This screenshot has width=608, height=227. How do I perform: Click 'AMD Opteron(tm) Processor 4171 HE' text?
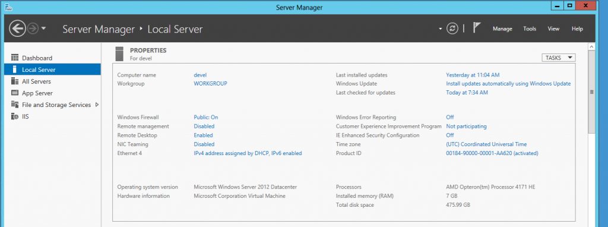pos(490,187)
